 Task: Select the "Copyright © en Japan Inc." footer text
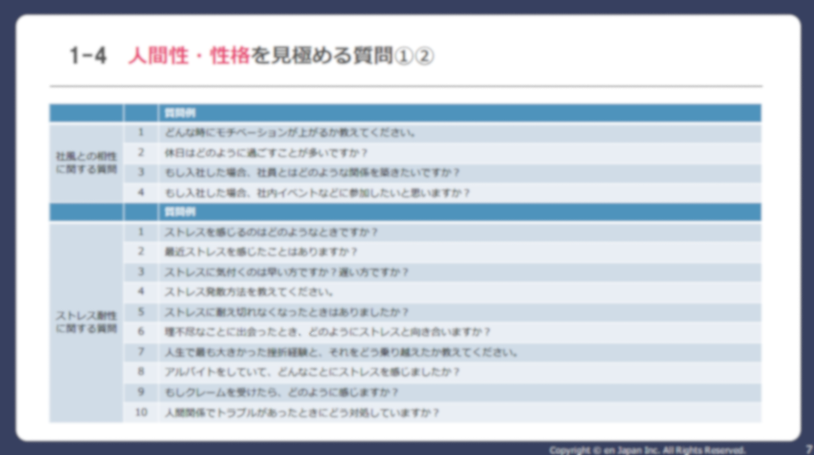coord(647,450)
